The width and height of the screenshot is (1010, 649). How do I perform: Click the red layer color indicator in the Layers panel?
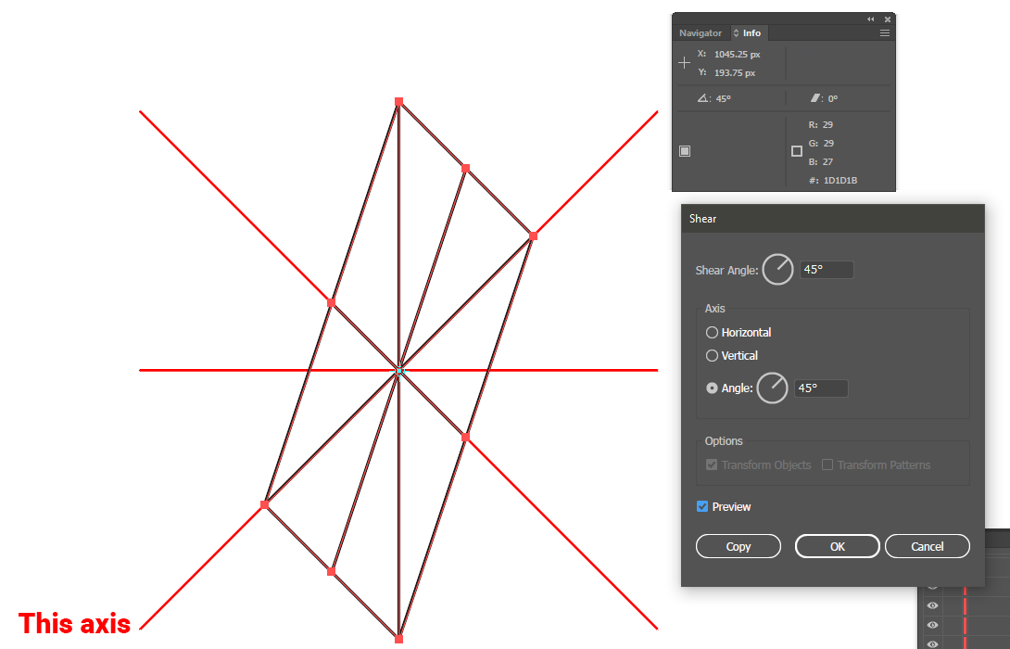(x=966, y=604)
